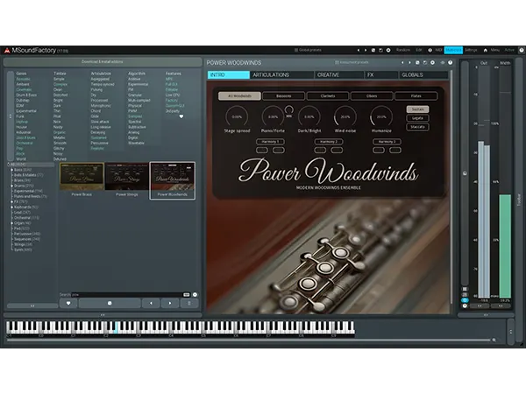
Task: Click the help icon in instrument header
Action: [x=451, y=63]
